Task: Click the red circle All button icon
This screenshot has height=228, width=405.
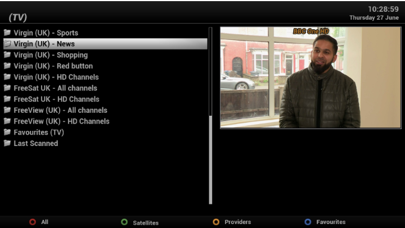Action: (x=33, y=222)
